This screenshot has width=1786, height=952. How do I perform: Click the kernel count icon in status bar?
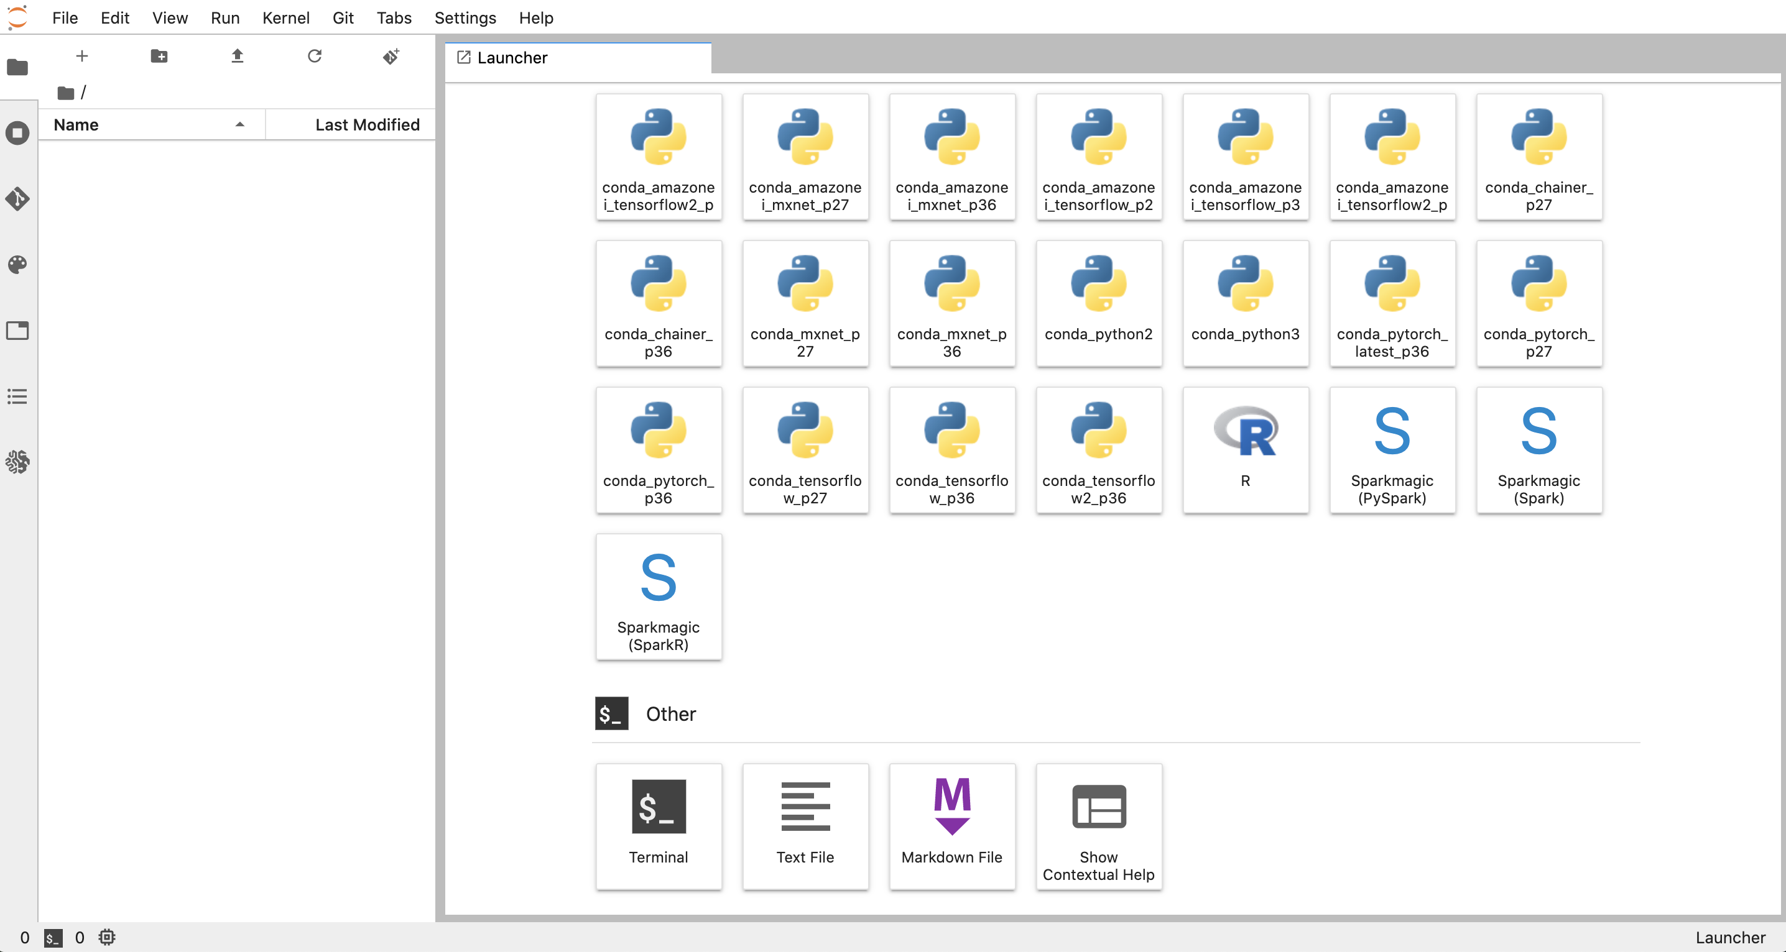coord(107,938)
